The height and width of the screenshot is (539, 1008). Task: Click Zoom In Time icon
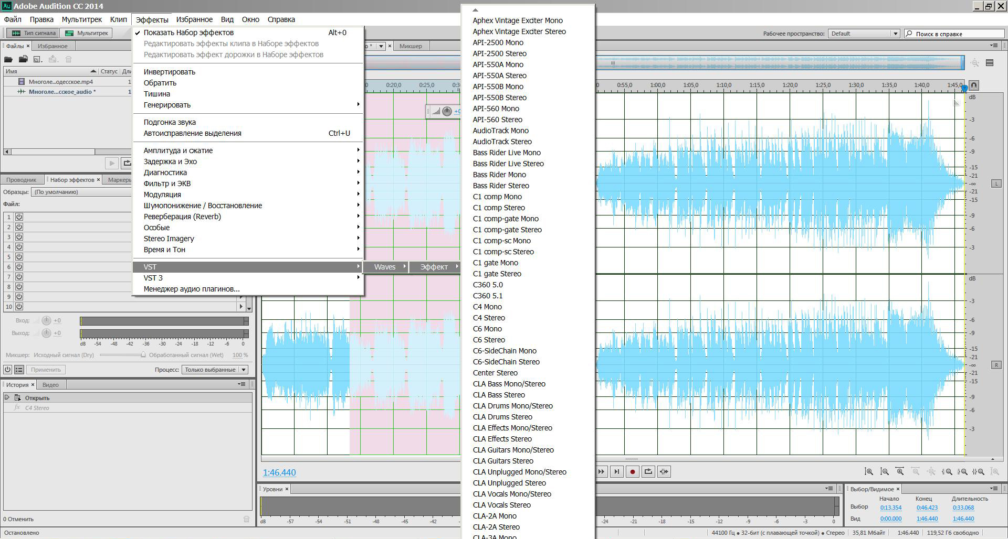[900, 472]
